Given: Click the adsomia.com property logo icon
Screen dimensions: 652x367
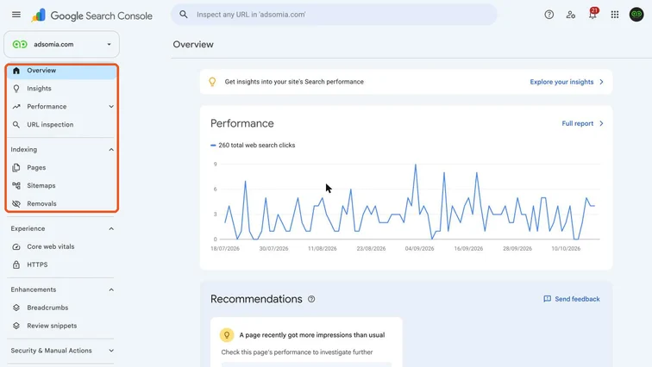Looking at the screenshot, I should click(x=20, y=45).
